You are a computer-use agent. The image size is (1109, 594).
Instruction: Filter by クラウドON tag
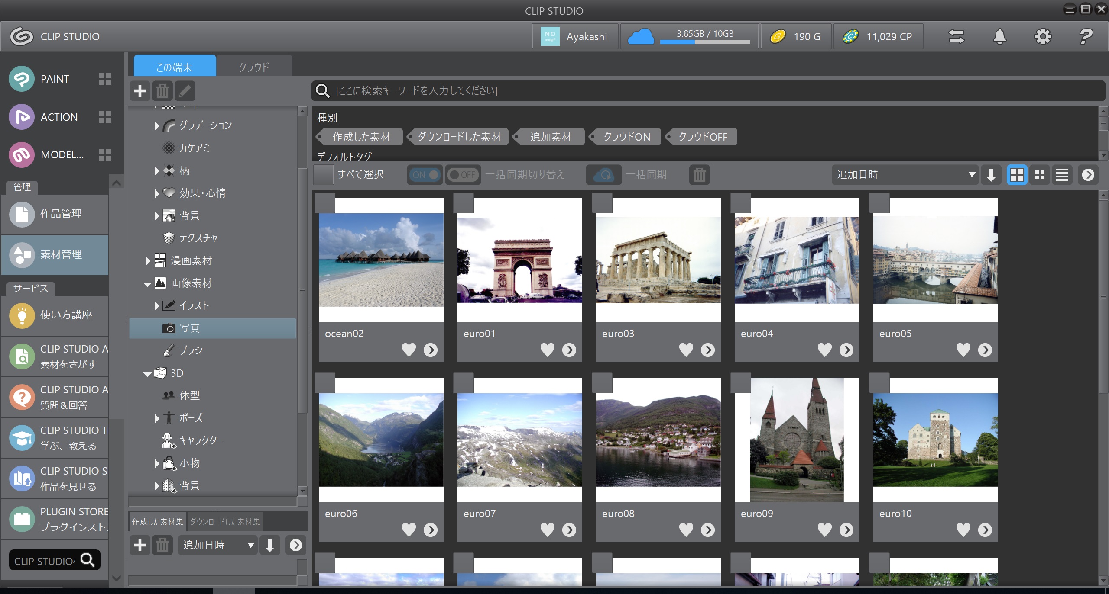[x=626, y=137]
